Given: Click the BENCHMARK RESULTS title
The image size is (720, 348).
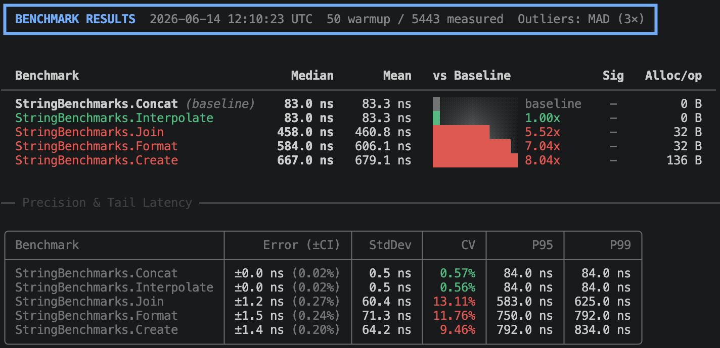Looking at the screenshot, I should pyautogui.click(x=75, y=19).
